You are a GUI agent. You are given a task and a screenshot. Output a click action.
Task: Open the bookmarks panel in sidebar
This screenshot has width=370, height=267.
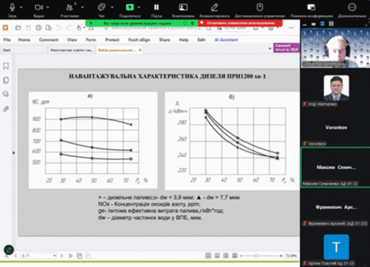[6, 66]
